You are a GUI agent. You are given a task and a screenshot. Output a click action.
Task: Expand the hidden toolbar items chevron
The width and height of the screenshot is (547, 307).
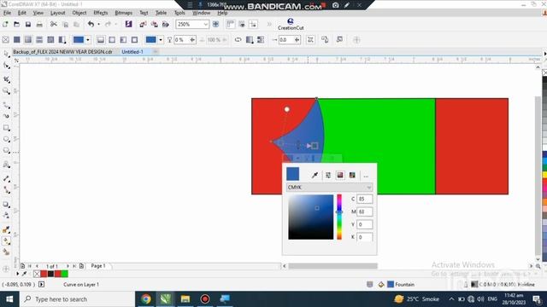269,24
